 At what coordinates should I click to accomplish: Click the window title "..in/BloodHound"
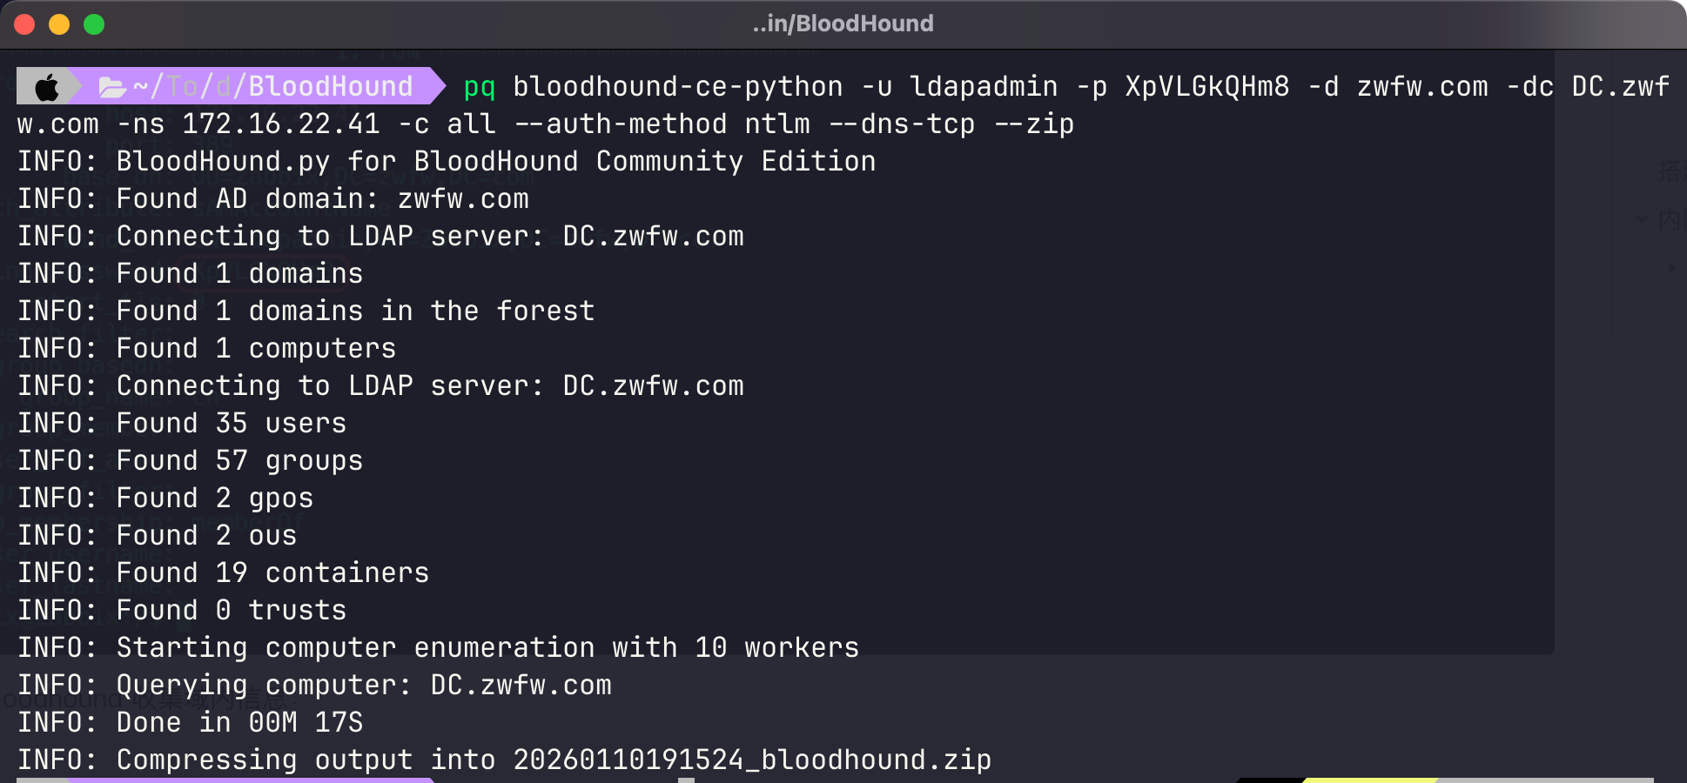coord(843,23)
